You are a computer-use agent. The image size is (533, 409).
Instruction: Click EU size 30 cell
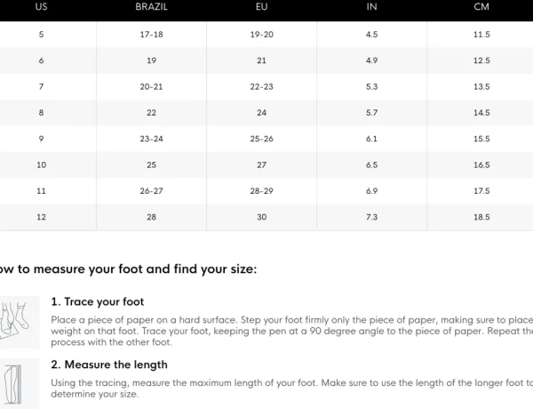click(x=261, y=217)
